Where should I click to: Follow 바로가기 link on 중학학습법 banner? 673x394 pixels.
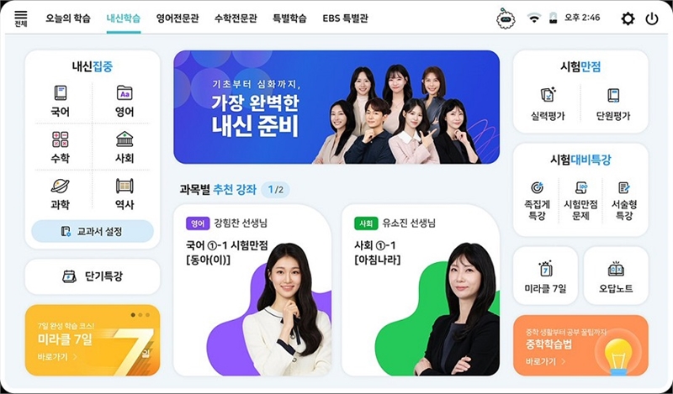[545, 361]
